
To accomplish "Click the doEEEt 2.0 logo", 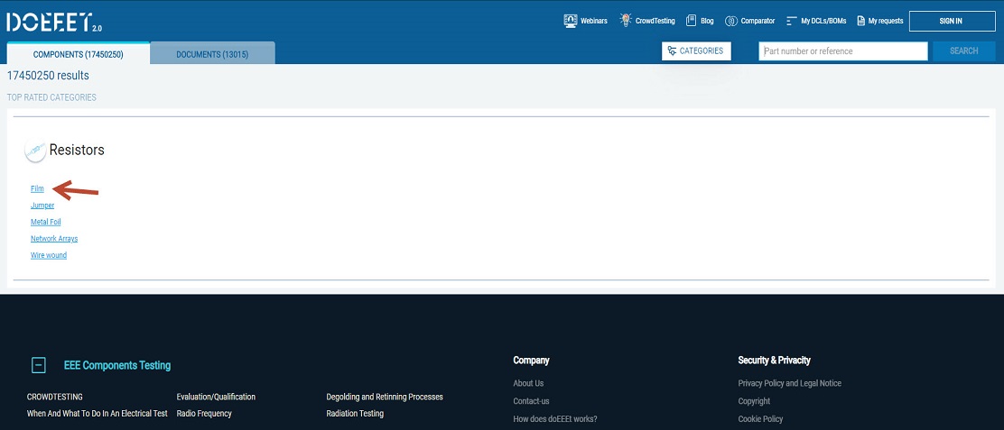I will tap(54, 22).
